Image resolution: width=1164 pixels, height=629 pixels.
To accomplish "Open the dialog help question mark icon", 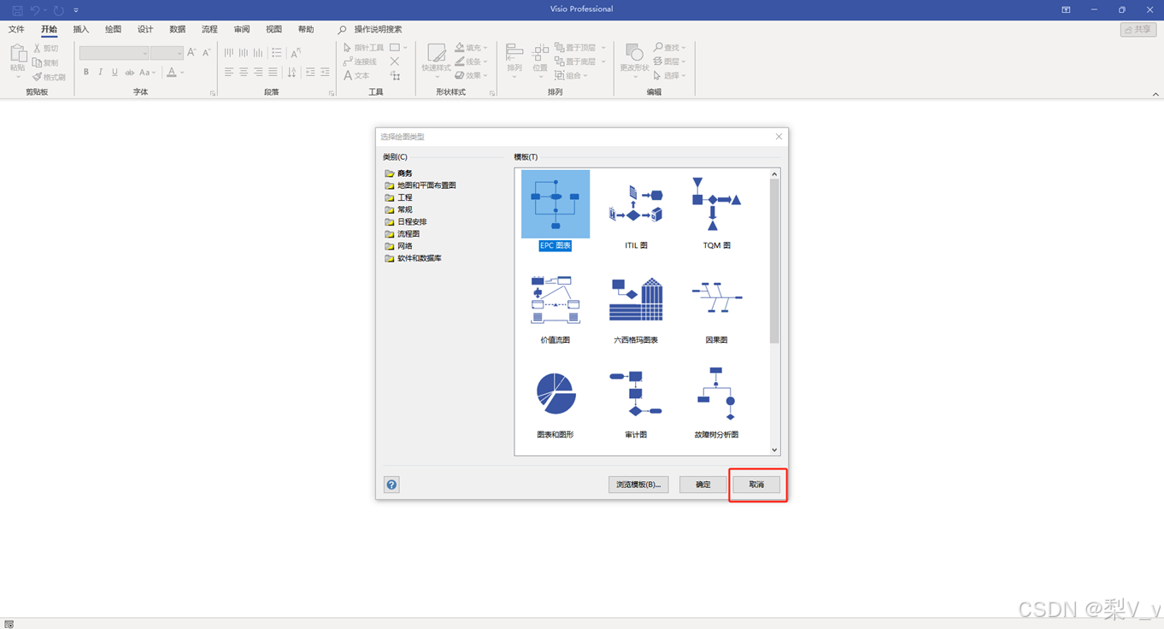I will click(x=391, y=485).
